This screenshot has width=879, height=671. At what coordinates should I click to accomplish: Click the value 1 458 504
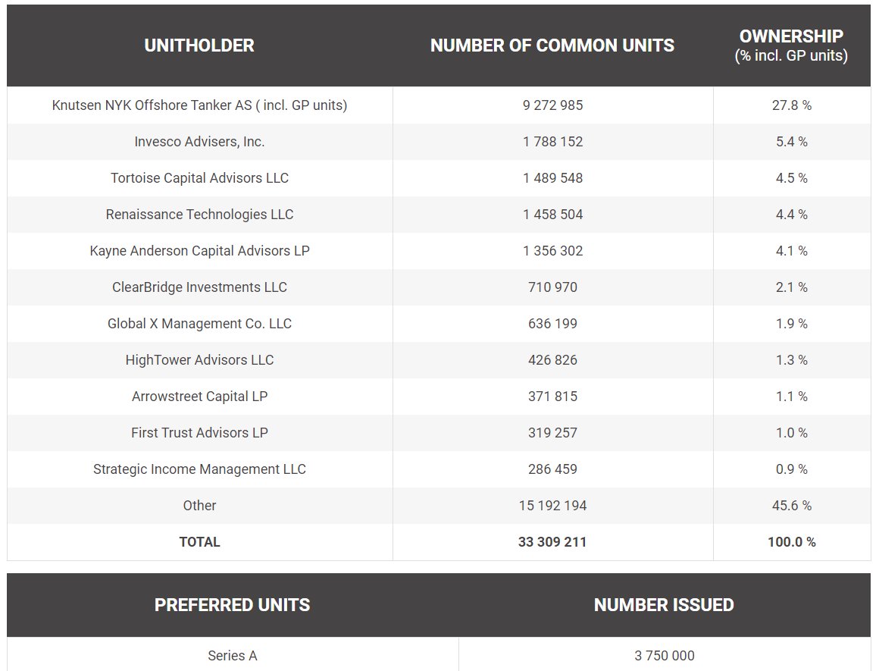click(552, 215)
